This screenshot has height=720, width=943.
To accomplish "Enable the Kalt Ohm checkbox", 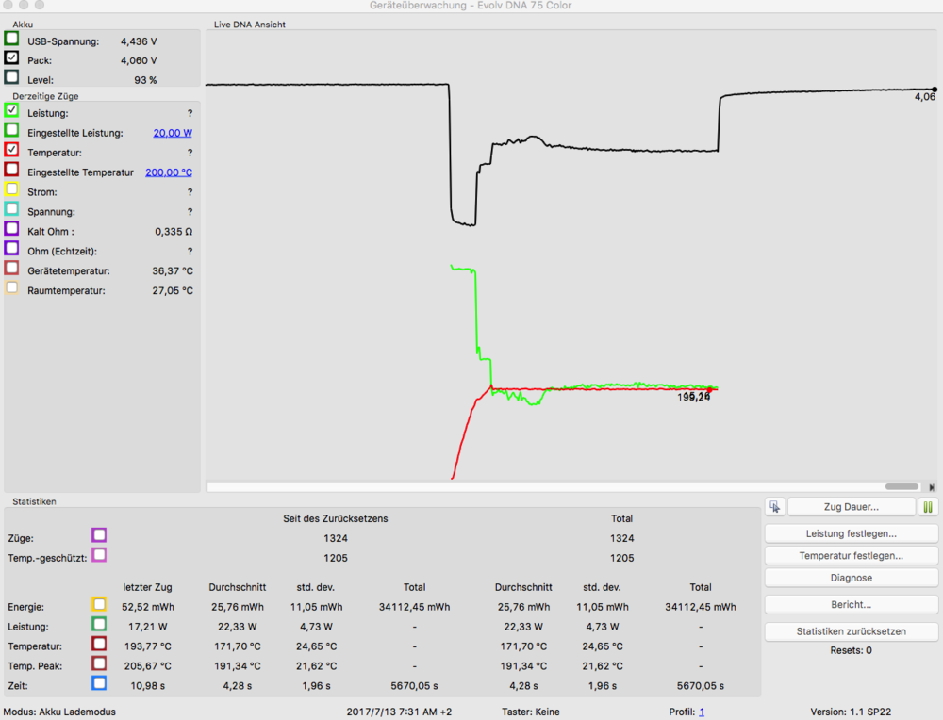I will pos(11,229).
